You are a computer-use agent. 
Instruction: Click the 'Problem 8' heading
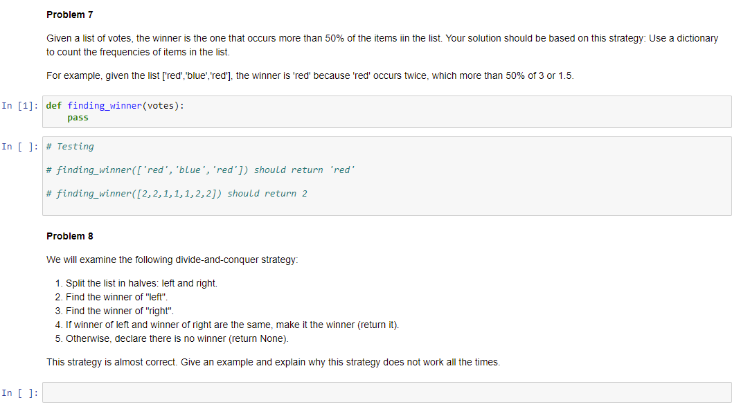click(70, 236)
